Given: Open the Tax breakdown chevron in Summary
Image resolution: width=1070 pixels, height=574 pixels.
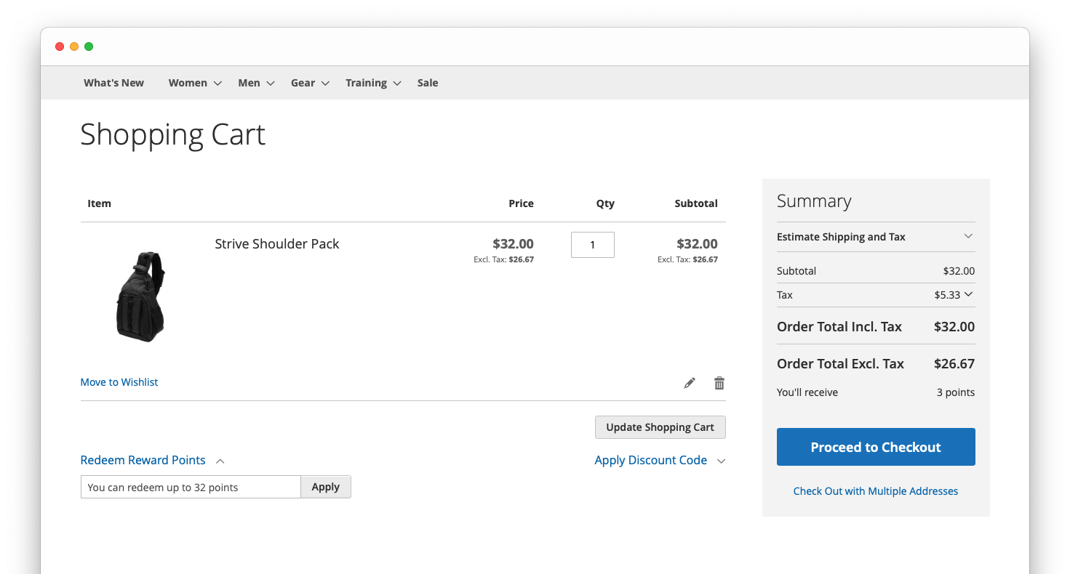Looking at the screenshot, I should point(970,294).
